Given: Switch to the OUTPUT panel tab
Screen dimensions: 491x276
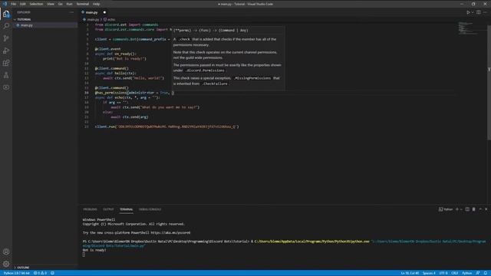Looking at the screenshot, I should [108, 209].
